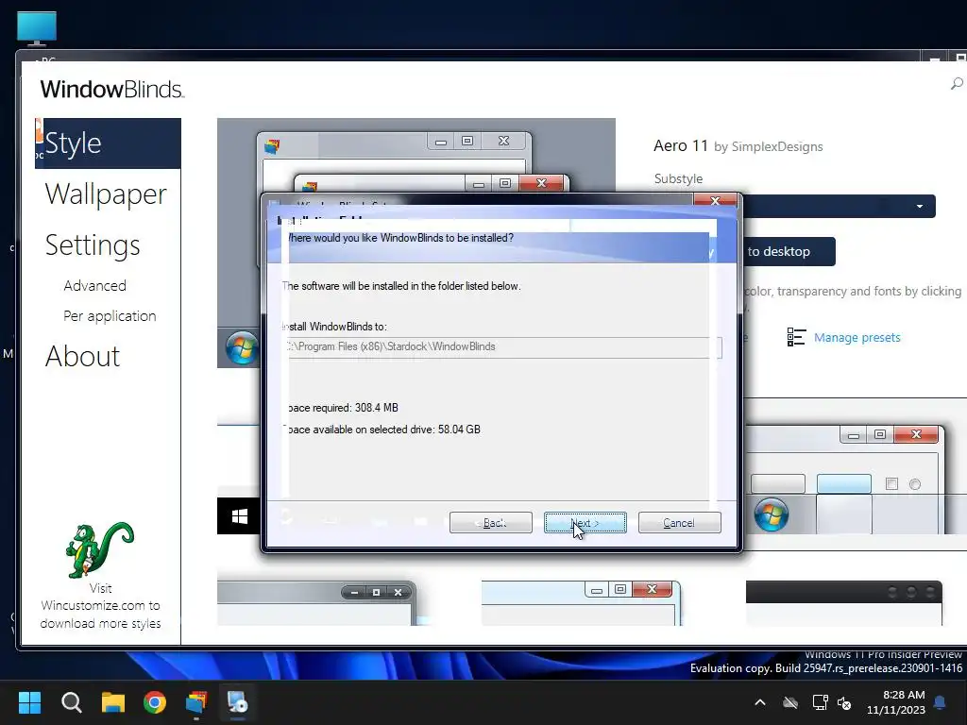Click the muted volume tray icon
Viewport: 967px width, 725px height.
(844, 702)
